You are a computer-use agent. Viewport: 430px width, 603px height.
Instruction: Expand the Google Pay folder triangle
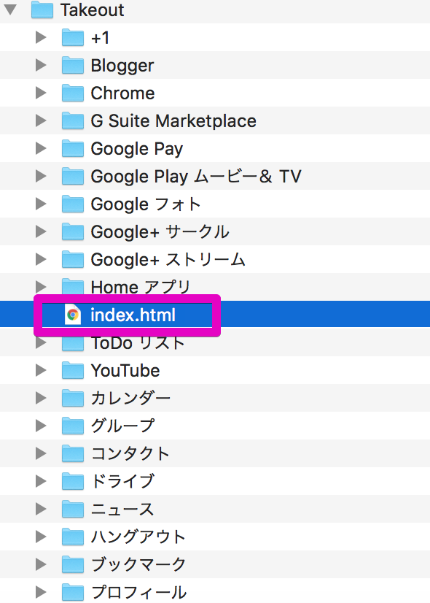click(x=41, y=148)
